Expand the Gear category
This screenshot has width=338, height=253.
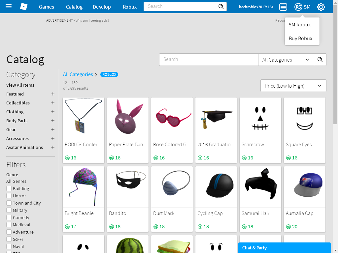pos(52,129)
